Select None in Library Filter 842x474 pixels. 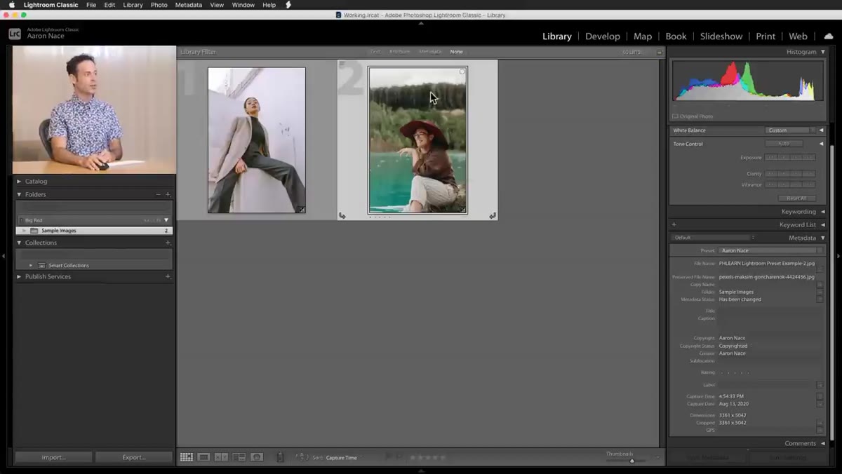pyautogui.click(x=456, y=52)
